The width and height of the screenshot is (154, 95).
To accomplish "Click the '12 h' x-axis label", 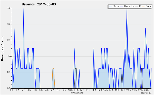I will (82, 90).
